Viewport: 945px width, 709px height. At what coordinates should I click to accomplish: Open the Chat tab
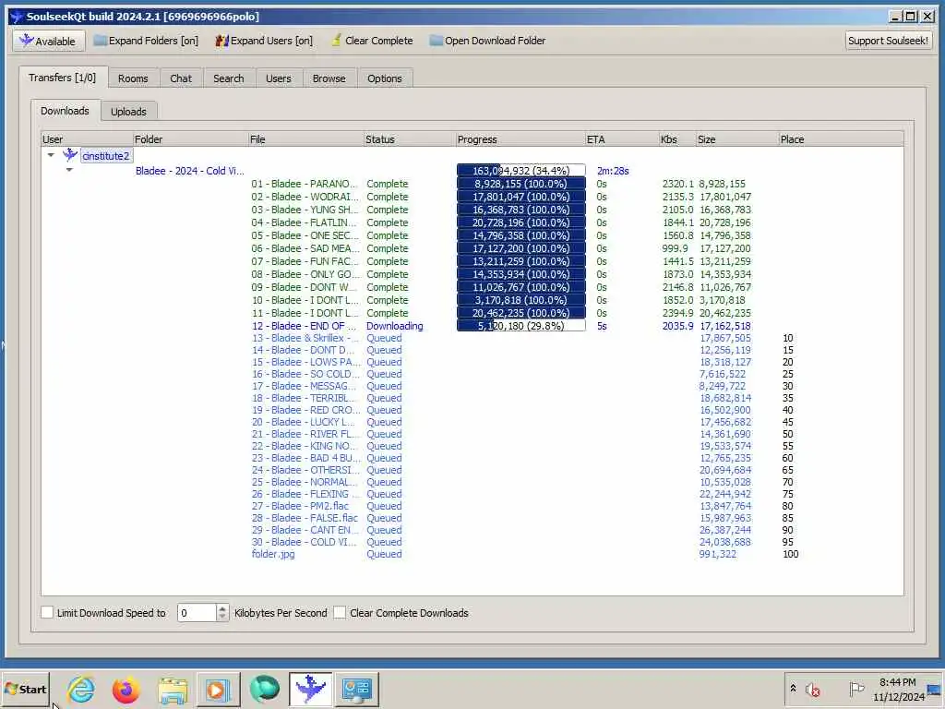181,78
